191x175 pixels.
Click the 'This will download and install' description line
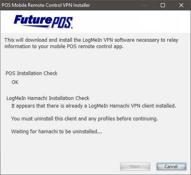[91, 40]
